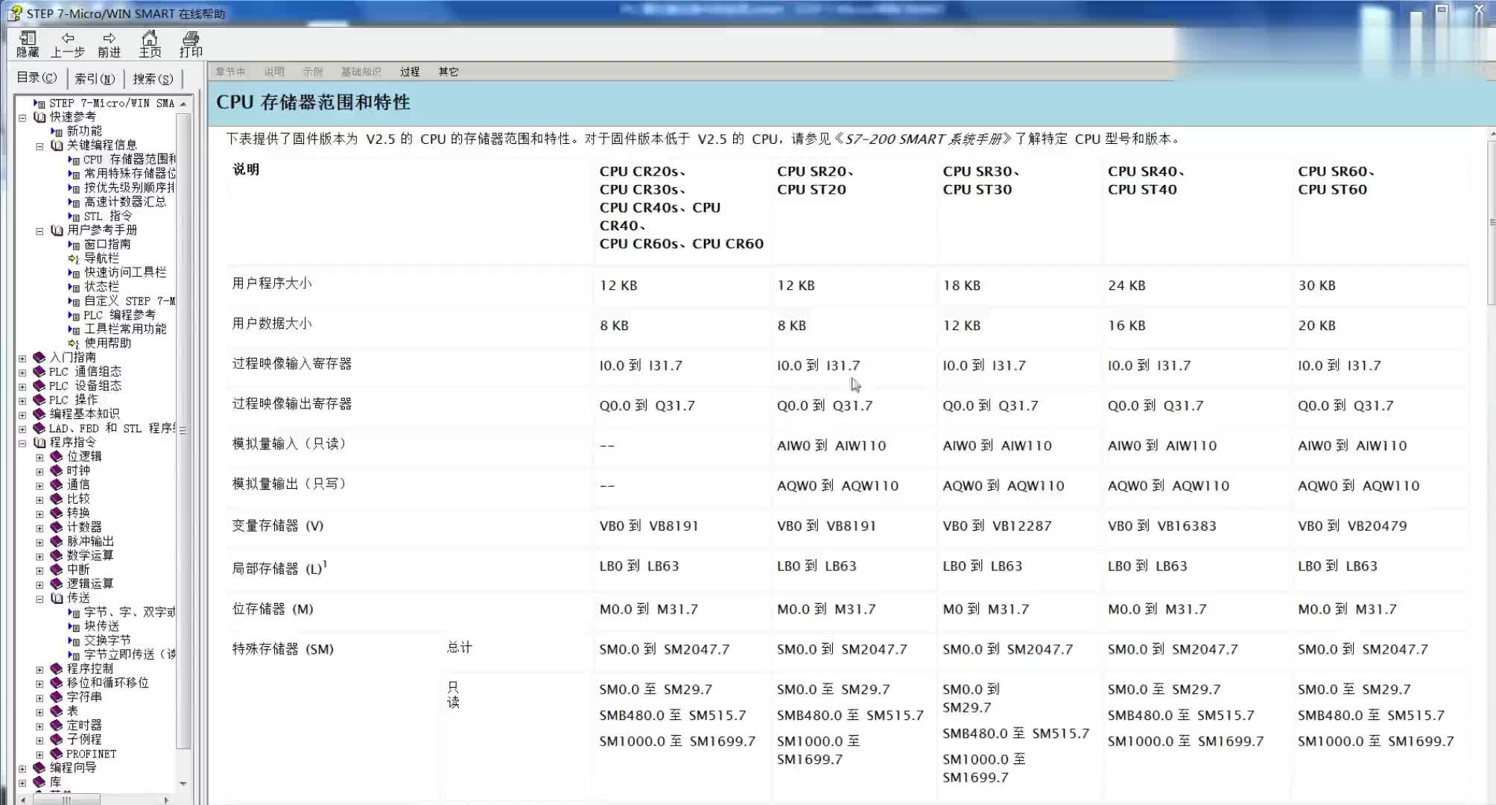The height and width of the screenshot is (805, 1496).
Task: Expand the 编程向导 node
Action: 22,769
